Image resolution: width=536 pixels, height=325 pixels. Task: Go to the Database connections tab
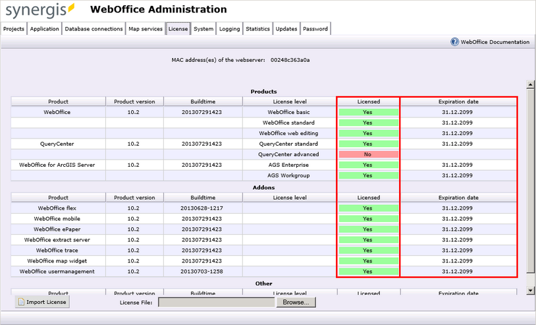pos(94,29)
